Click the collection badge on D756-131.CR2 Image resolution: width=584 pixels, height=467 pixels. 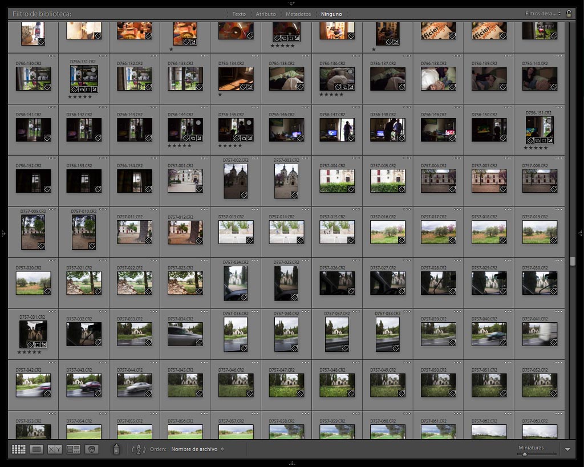81,90
